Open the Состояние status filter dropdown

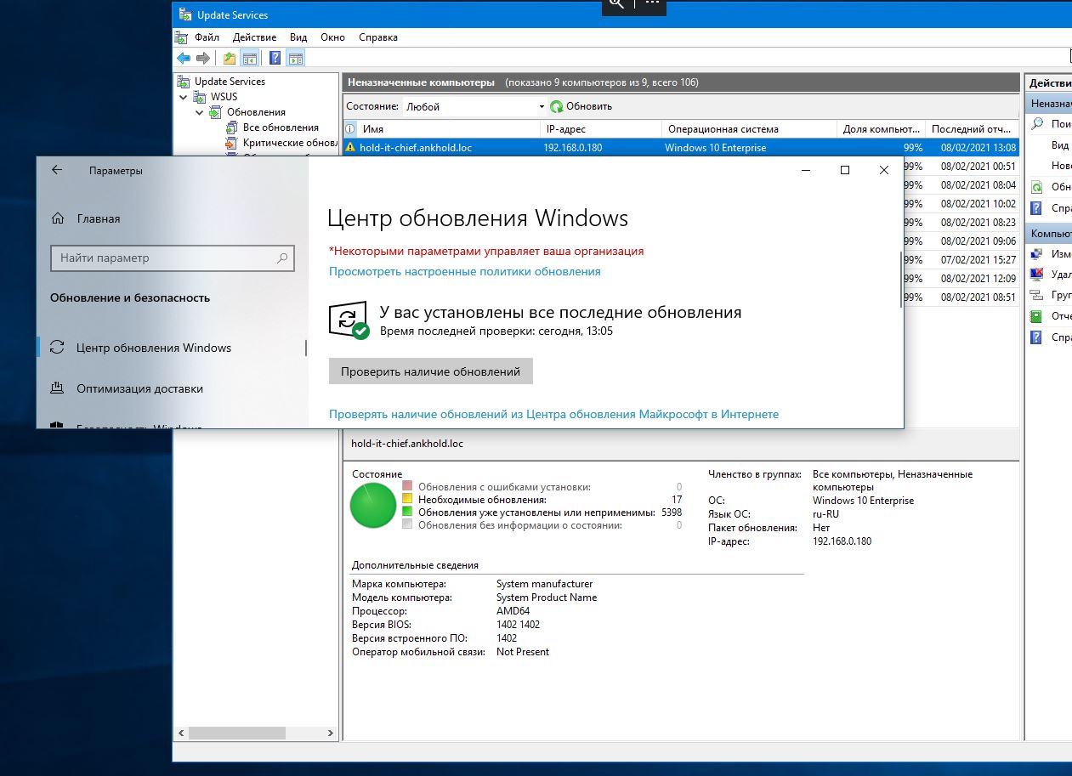474,107
